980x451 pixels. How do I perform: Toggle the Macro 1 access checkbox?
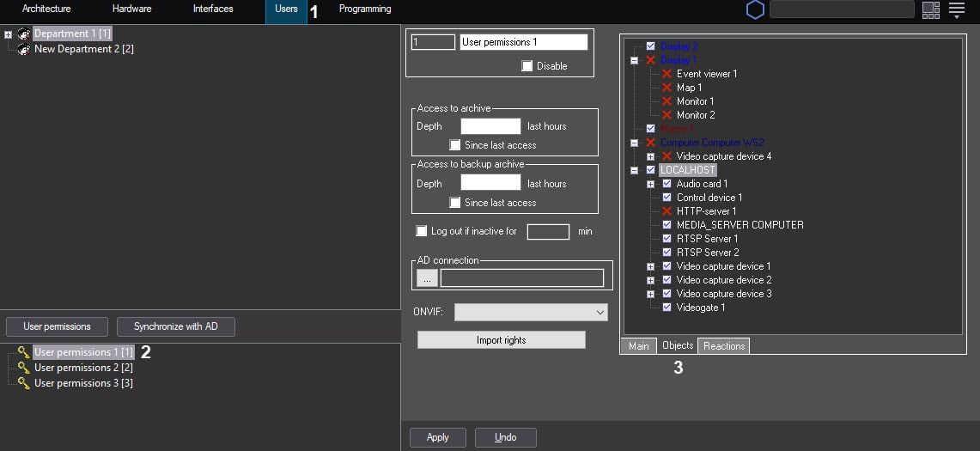[651, 129]
